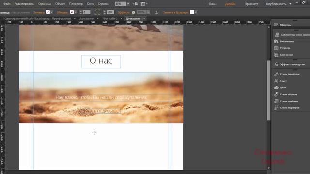
Task: Click the anchor link icon in control bar
Action: click(x=156, y=12)
